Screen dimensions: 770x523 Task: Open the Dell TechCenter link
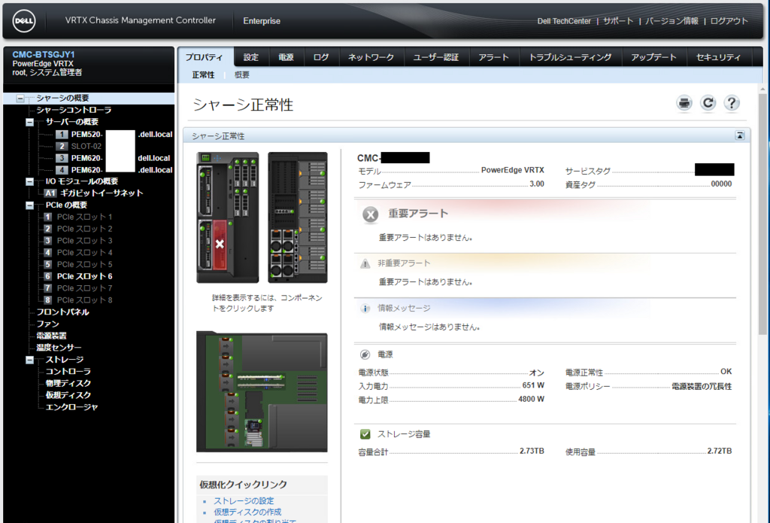point(564,21)
